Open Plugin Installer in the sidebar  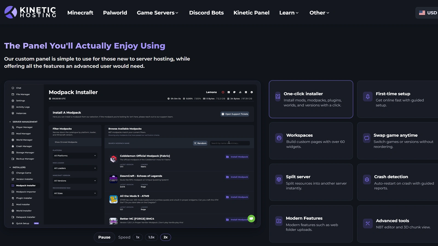pos(22,198)
